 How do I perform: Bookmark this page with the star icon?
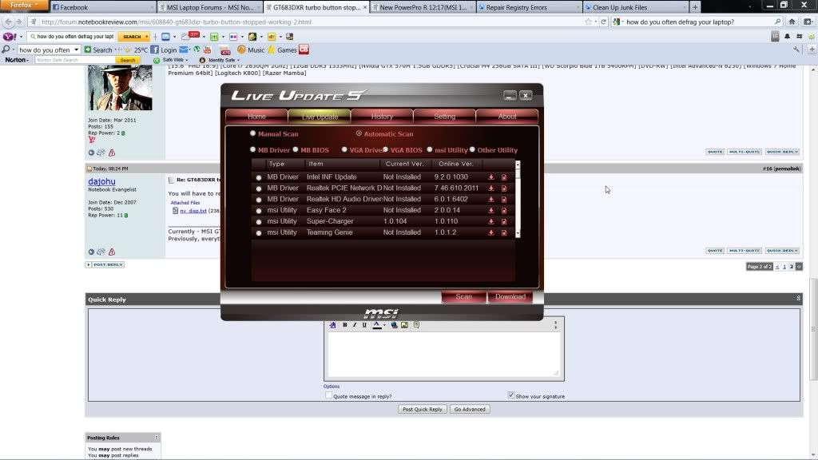click(x=589, y=22)
